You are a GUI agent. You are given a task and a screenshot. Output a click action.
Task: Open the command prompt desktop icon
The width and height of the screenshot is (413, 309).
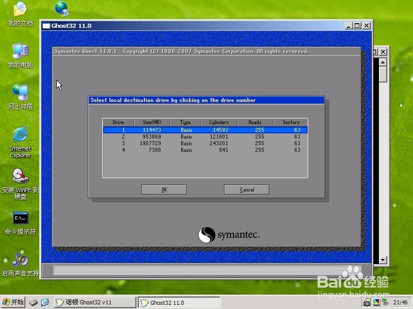pyautogui.click(x=20, y=223)
